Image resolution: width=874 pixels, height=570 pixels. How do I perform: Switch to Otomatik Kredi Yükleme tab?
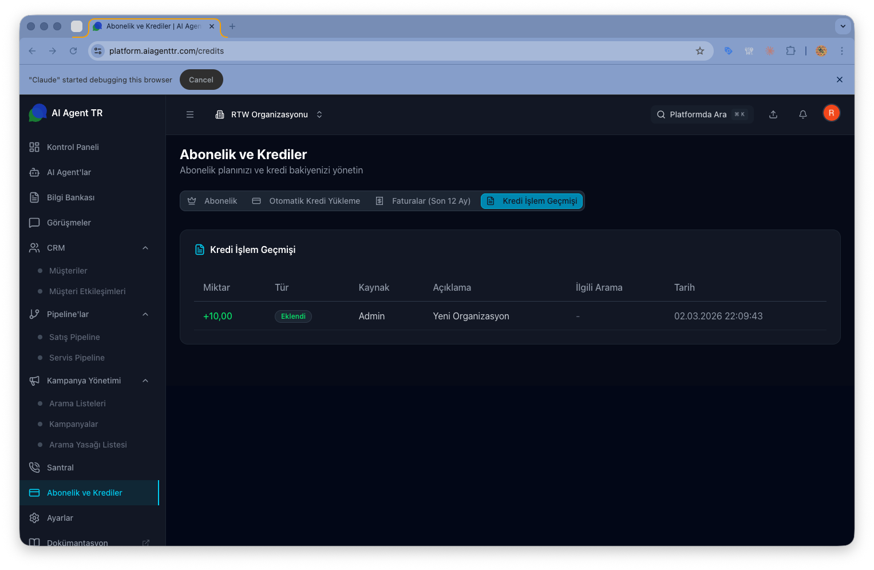306,201
